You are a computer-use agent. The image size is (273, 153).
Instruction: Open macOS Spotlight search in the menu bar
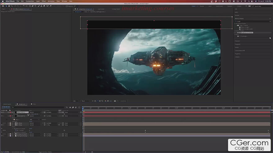click(249, 1)
